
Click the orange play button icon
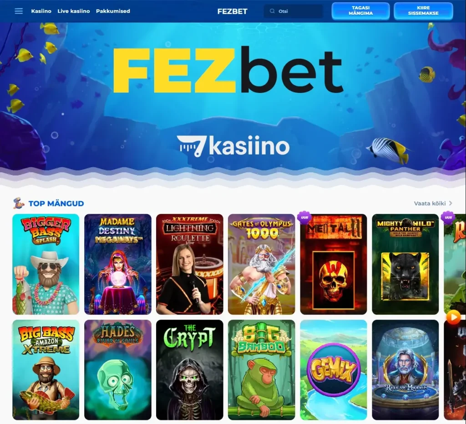(454, 317)
